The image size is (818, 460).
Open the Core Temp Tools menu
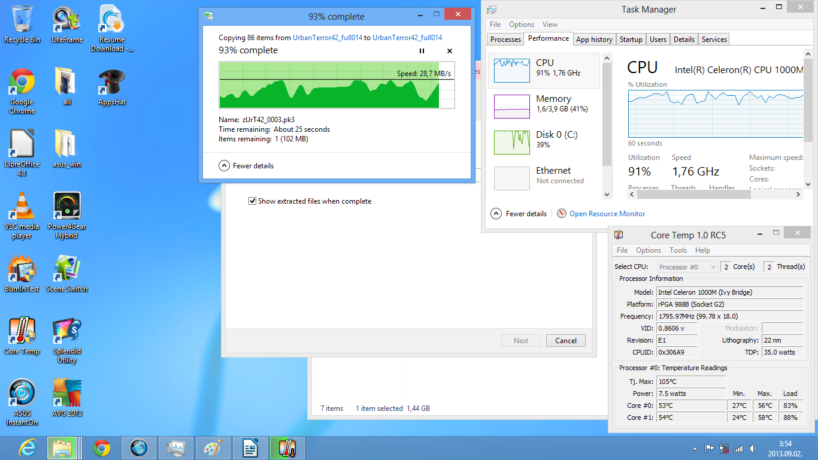click(x=678, y=250)
